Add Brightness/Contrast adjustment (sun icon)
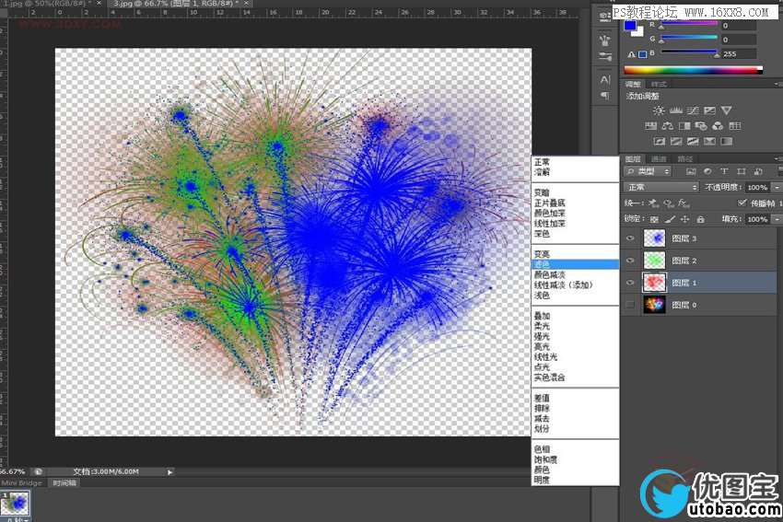Viewport: 783px width, 522px height. tap(659, 110)
